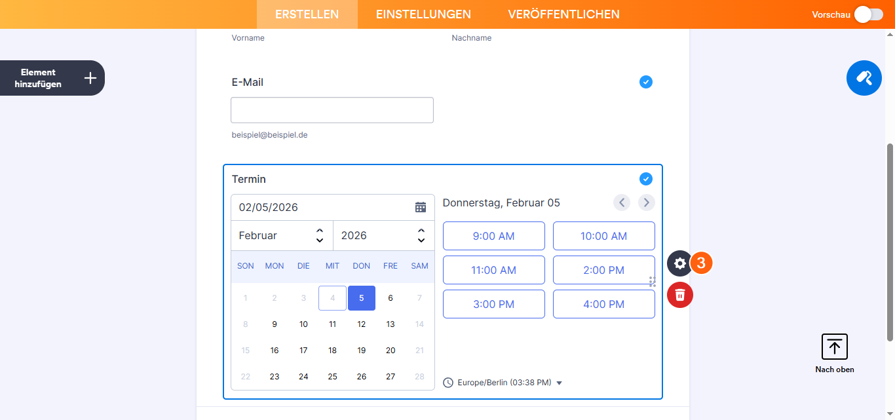The image size is (895, 420).
Task: Open the form designer paint roller icon
Action: (x=864, y=77)
